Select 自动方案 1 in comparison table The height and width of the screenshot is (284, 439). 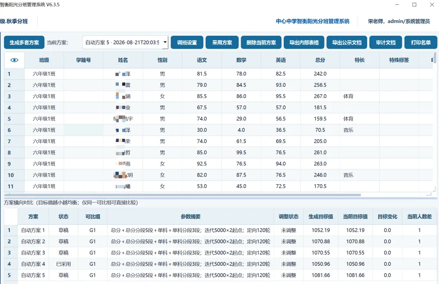33,230
